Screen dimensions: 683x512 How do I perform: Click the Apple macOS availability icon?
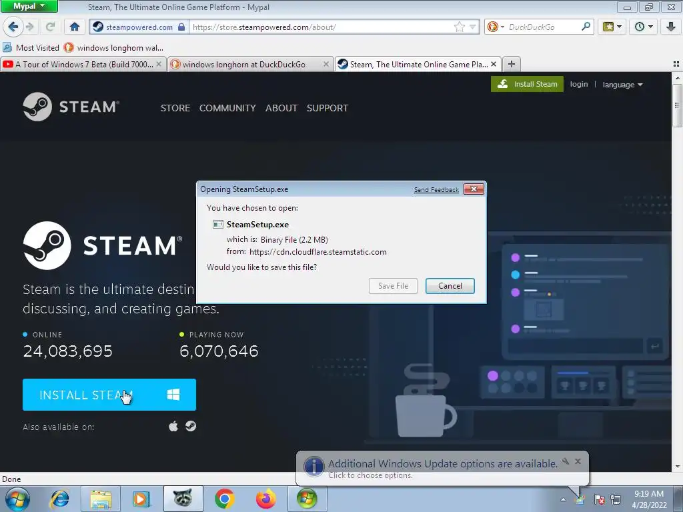coord(173,426)
